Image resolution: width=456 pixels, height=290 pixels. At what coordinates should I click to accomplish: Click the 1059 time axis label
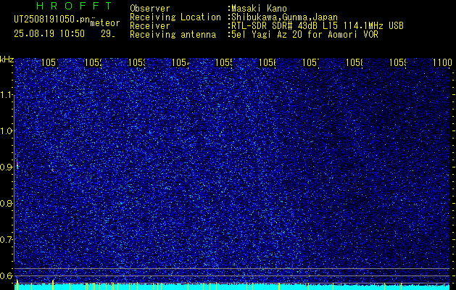398,62
